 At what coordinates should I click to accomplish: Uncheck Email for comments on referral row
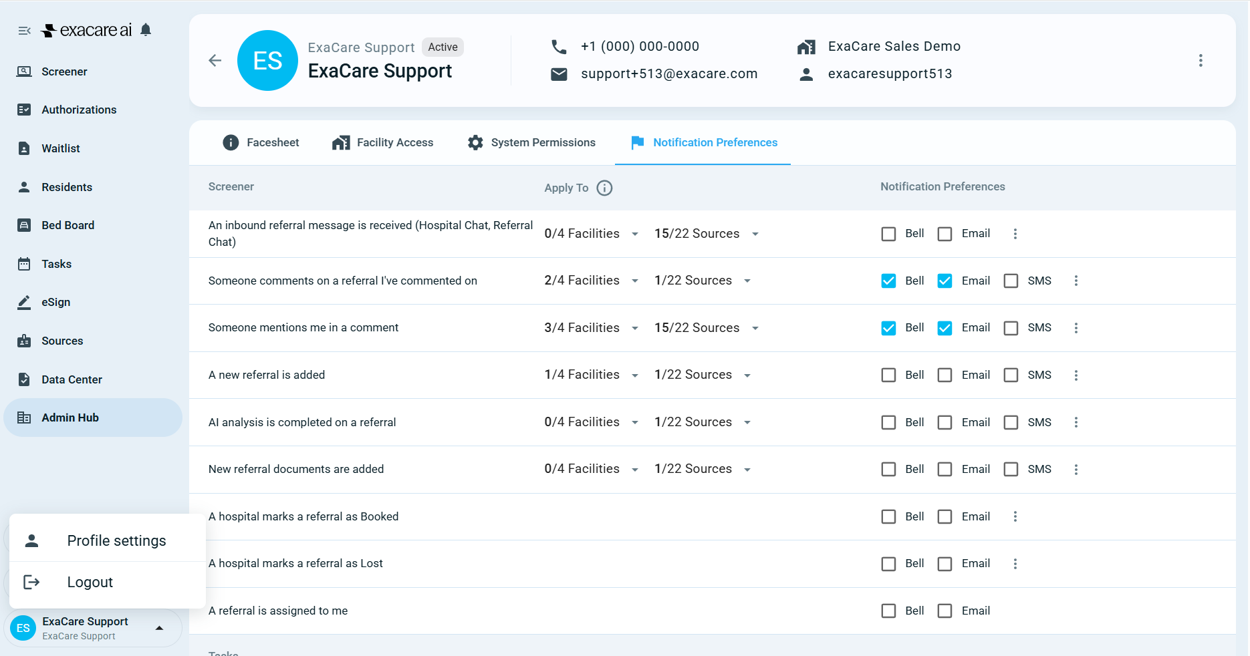coord(945,281)
